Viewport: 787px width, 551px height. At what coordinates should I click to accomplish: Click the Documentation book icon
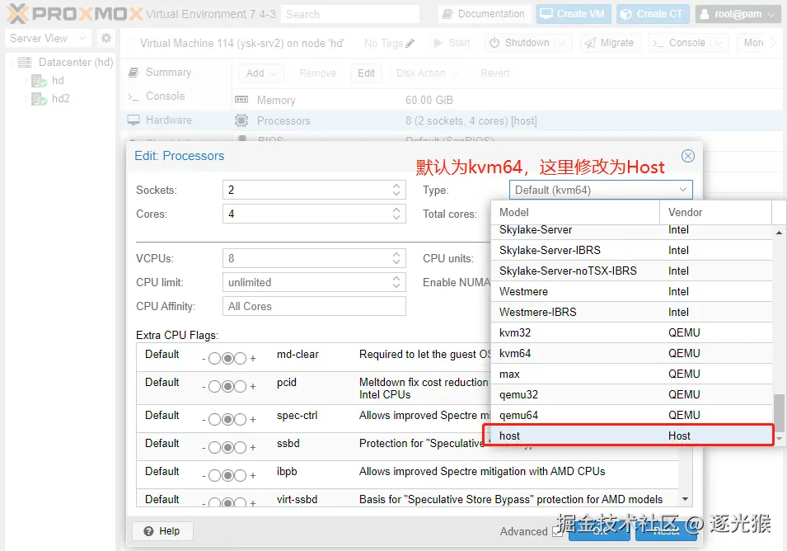[447, 14]
